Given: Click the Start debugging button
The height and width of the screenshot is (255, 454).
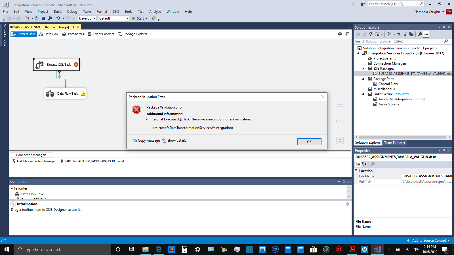Looking at the screenshot, I should pyautogui.click(x=138, y=18).
